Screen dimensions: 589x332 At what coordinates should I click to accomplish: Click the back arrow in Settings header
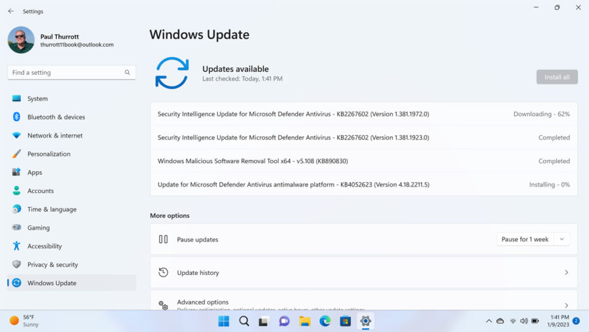[x=11, y=11]
